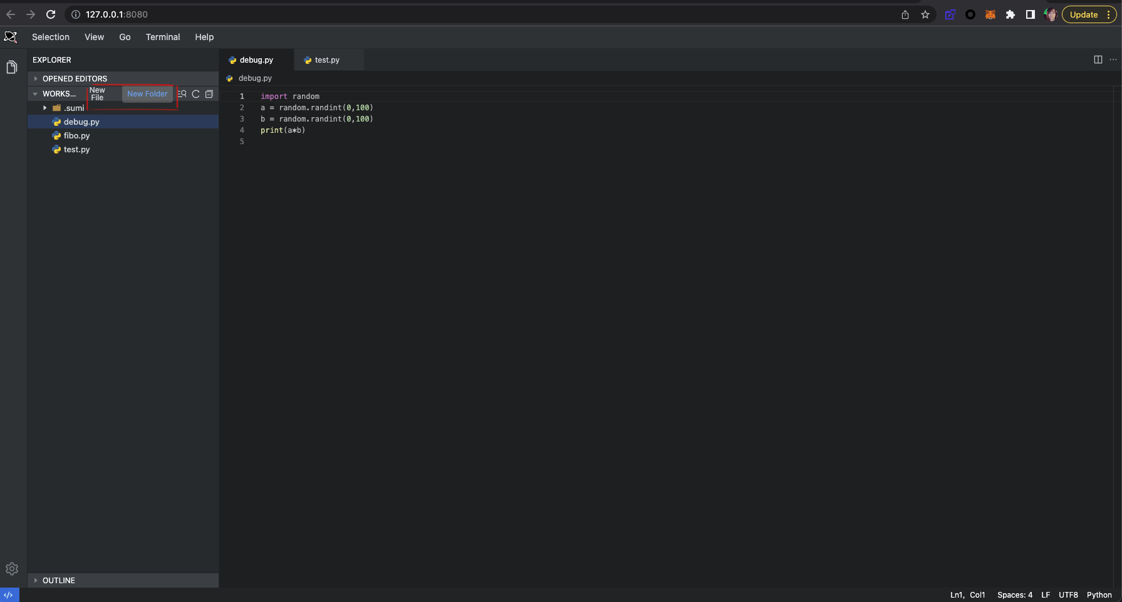The width and height of the screenshot is (1122, 602).
Task: Open the Explorer view from the activity bar
Action: tap(11, 66)
